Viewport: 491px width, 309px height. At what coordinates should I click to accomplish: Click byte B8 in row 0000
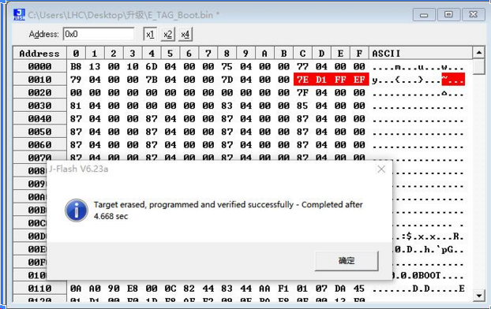[76, 67]
